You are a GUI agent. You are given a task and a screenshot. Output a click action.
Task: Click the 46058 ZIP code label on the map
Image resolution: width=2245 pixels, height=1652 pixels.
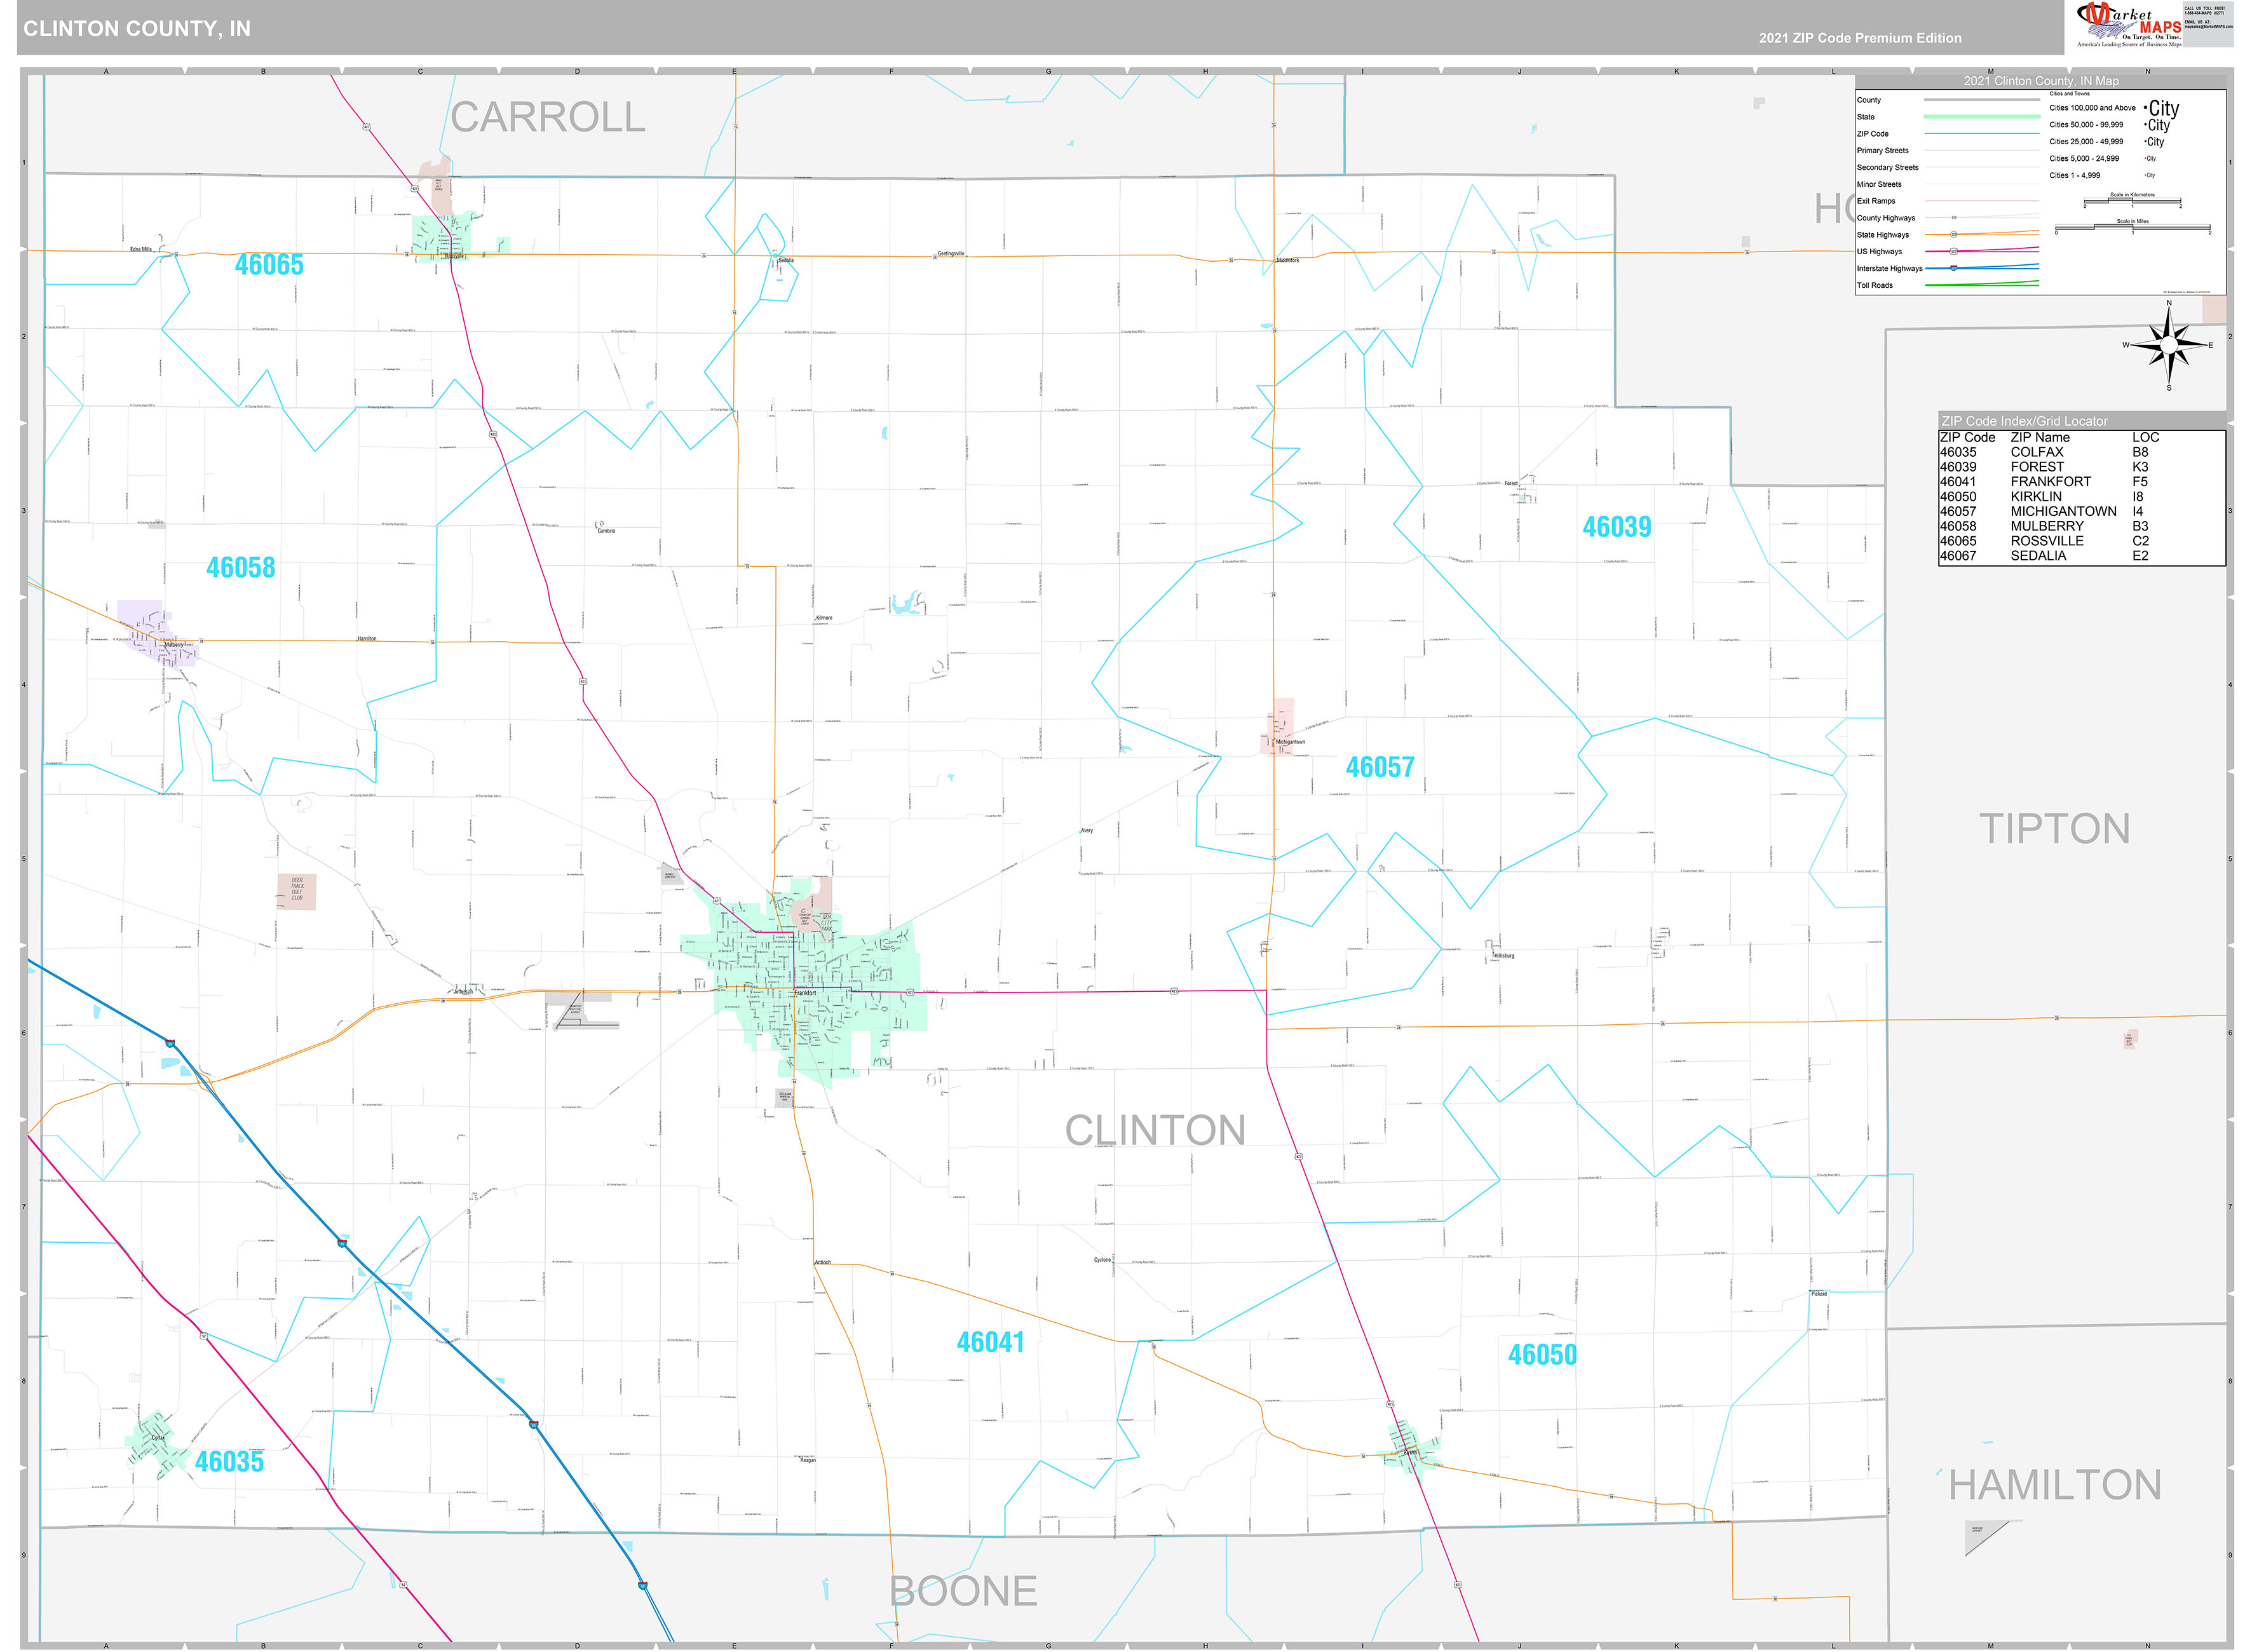coord(240,568)
